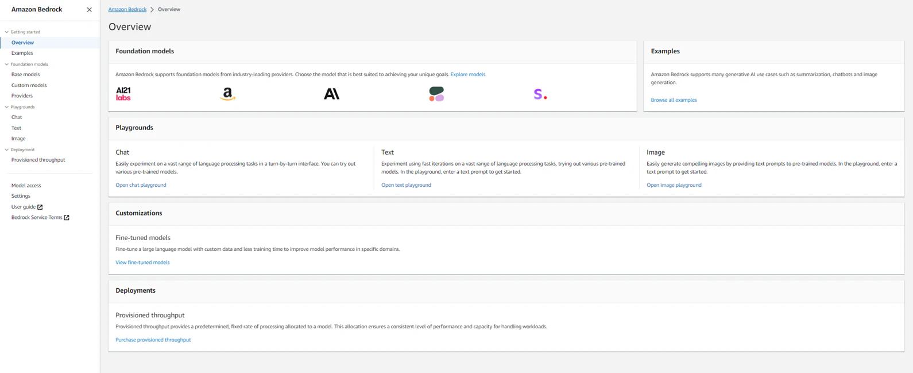The image size is (913, 373).
Task: Click the Amazon provider logo
Action: click(x=228, y=94)
